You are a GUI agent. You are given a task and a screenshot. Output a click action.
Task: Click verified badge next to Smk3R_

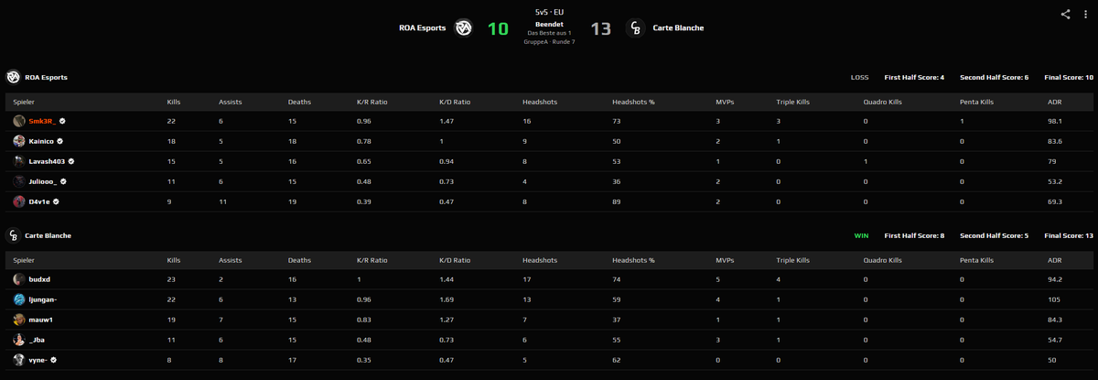pos(63,121)
